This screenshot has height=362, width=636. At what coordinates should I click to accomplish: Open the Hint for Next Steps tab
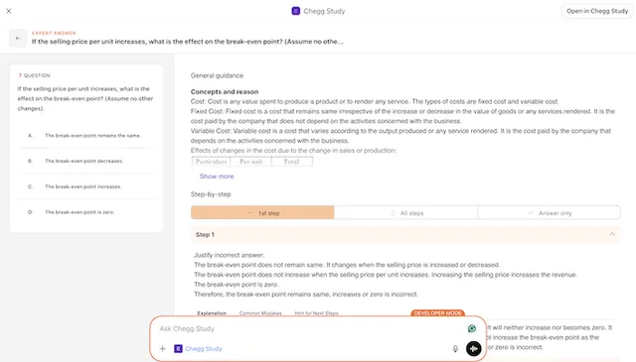click(x=316, y=313)
